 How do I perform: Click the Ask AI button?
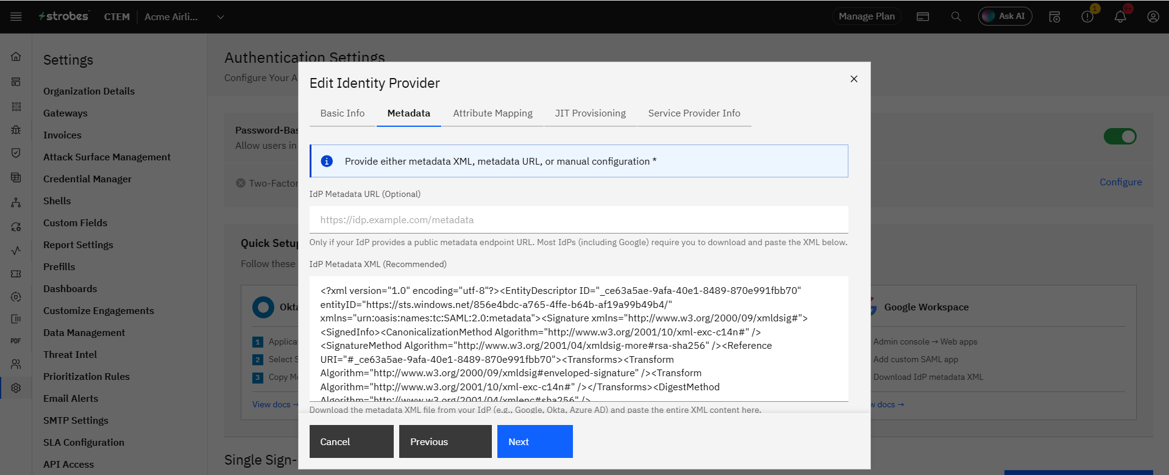pyautogui.click(x=1005, y=16)
